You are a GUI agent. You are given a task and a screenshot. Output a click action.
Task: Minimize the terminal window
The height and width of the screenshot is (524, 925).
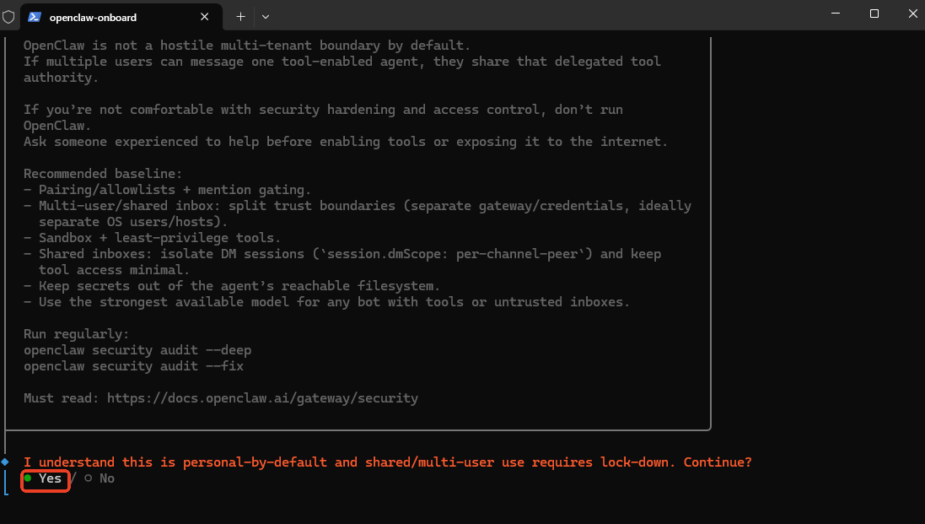tap(834, 14)
